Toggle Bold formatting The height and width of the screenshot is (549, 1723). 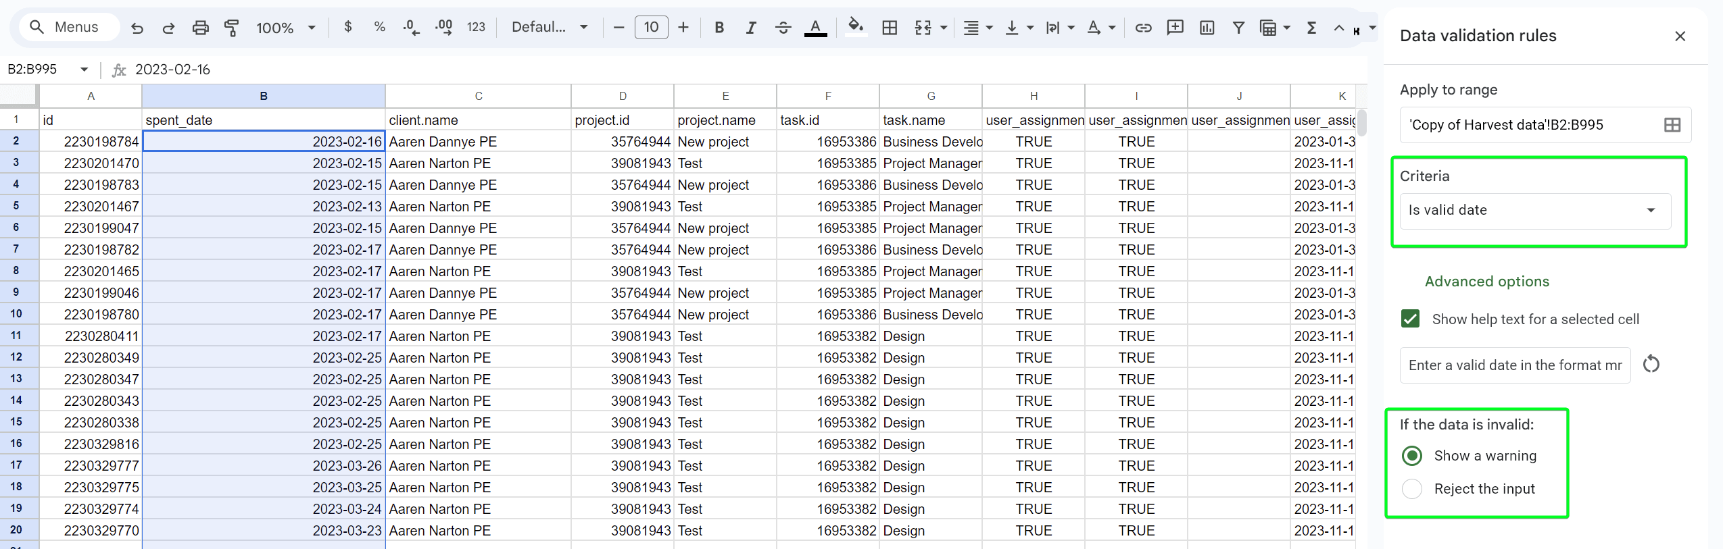[x=719, y=28]
